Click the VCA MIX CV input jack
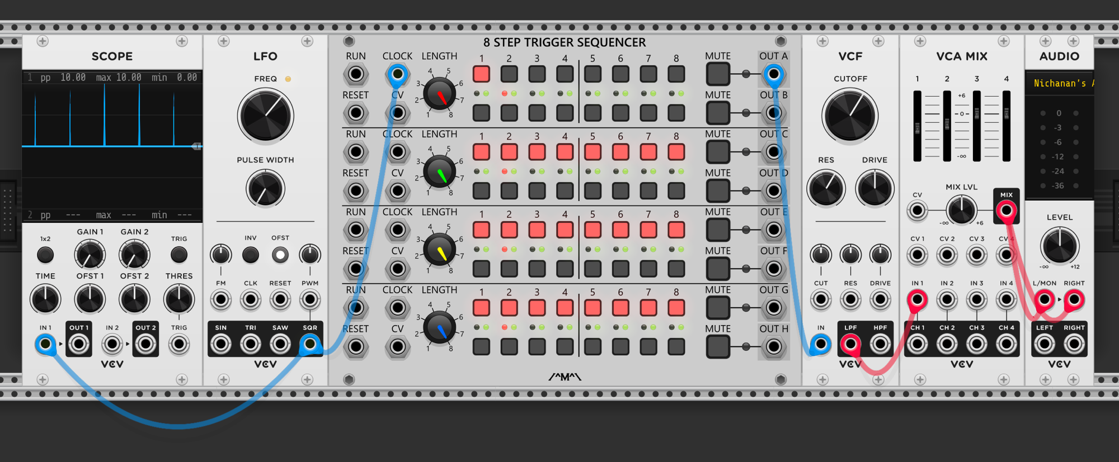 918,211
